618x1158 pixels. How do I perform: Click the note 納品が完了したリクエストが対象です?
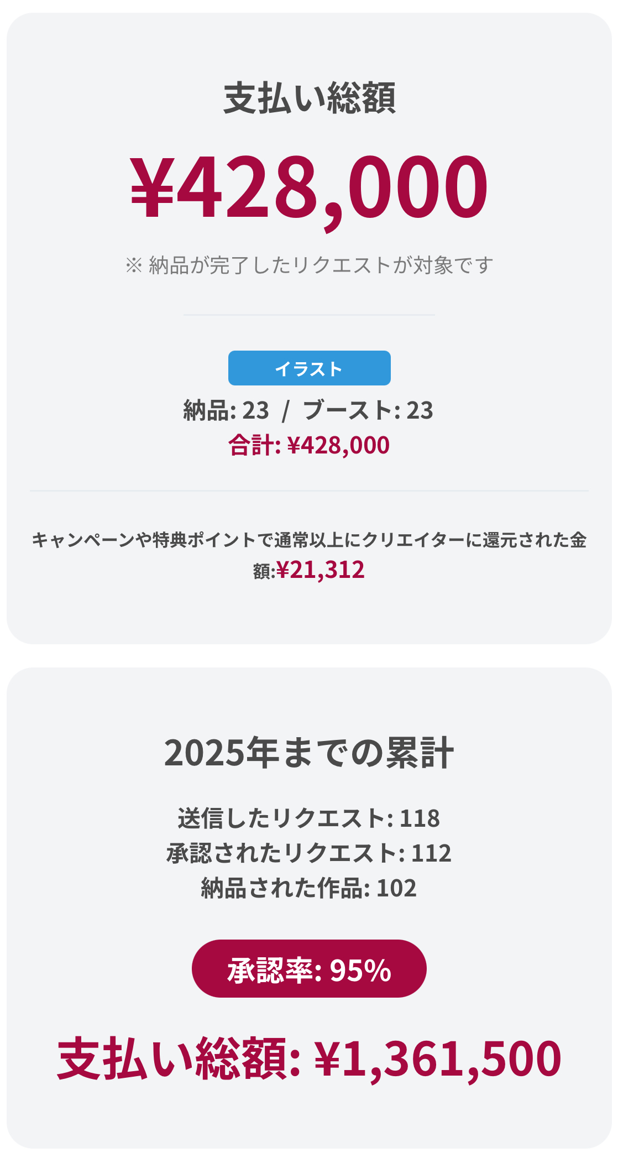pyautogui.click(x=321, y=265)
